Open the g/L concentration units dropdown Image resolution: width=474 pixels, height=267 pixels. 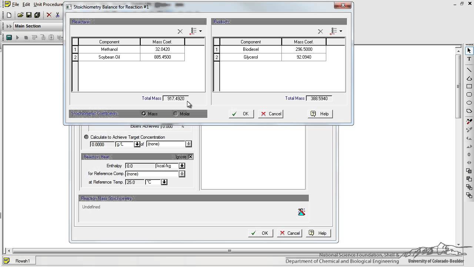click(137, 144)
